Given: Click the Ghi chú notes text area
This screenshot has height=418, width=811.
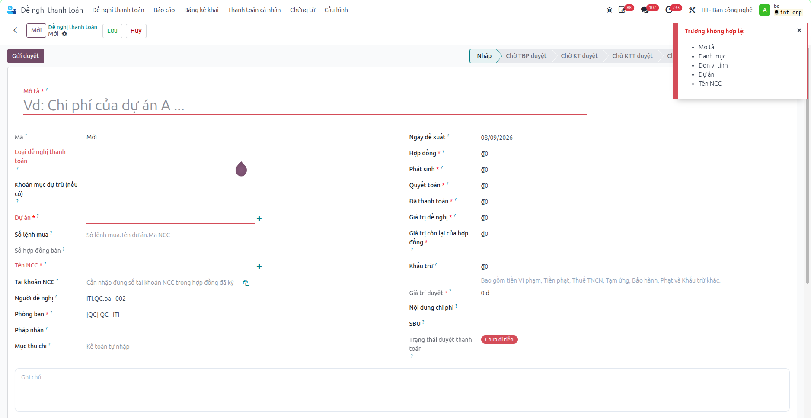Looking at the screenshot, I should click(402, 390).
